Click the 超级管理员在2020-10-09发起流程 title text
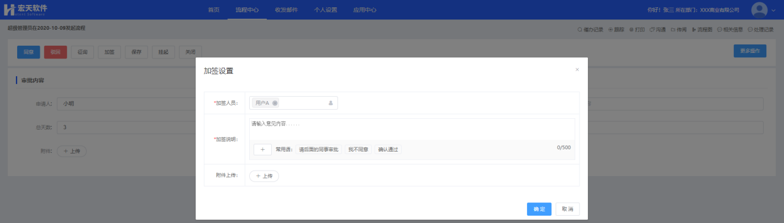This screenshot has height=223, width=784. point(46,28)
